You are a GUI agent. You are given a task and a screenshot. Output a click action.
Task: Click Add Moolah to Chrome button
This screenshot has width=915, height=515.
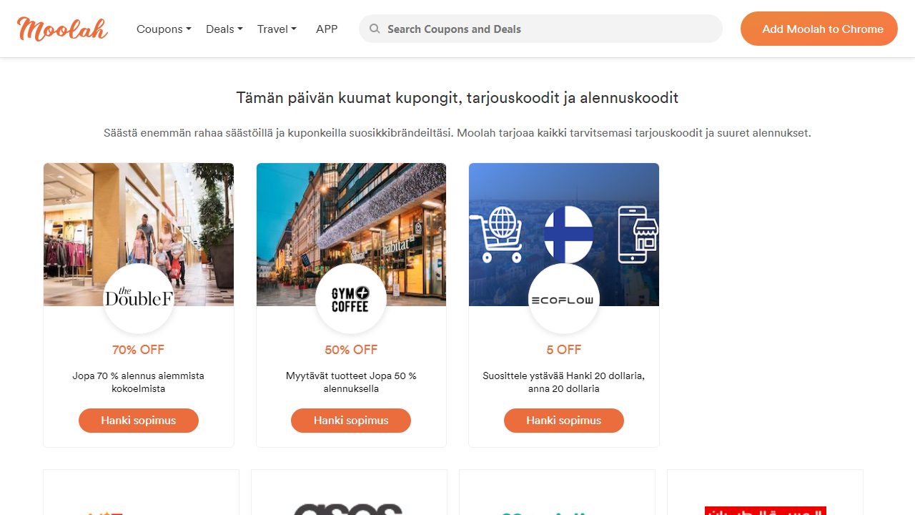[x=819, y=29]
